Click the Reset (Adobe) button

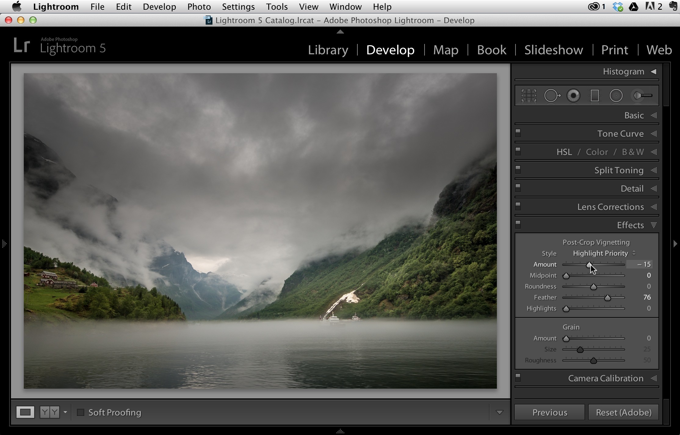click(624, 412)
